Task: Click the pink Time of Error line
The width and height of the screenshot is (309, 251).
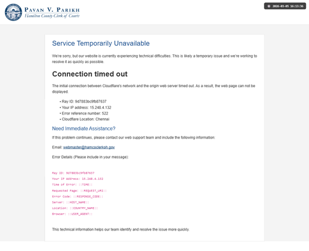Action: click(72, 185)
